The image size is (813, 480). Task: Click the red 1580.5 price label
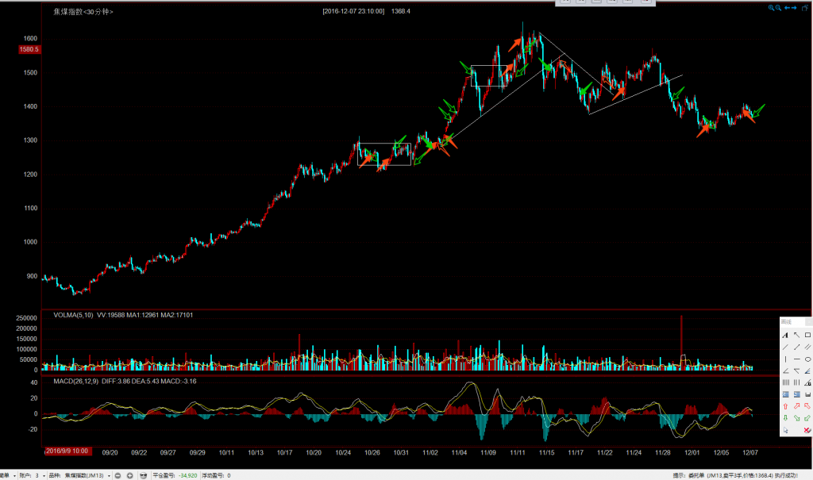pyautogui.click(x=29, y=49)
